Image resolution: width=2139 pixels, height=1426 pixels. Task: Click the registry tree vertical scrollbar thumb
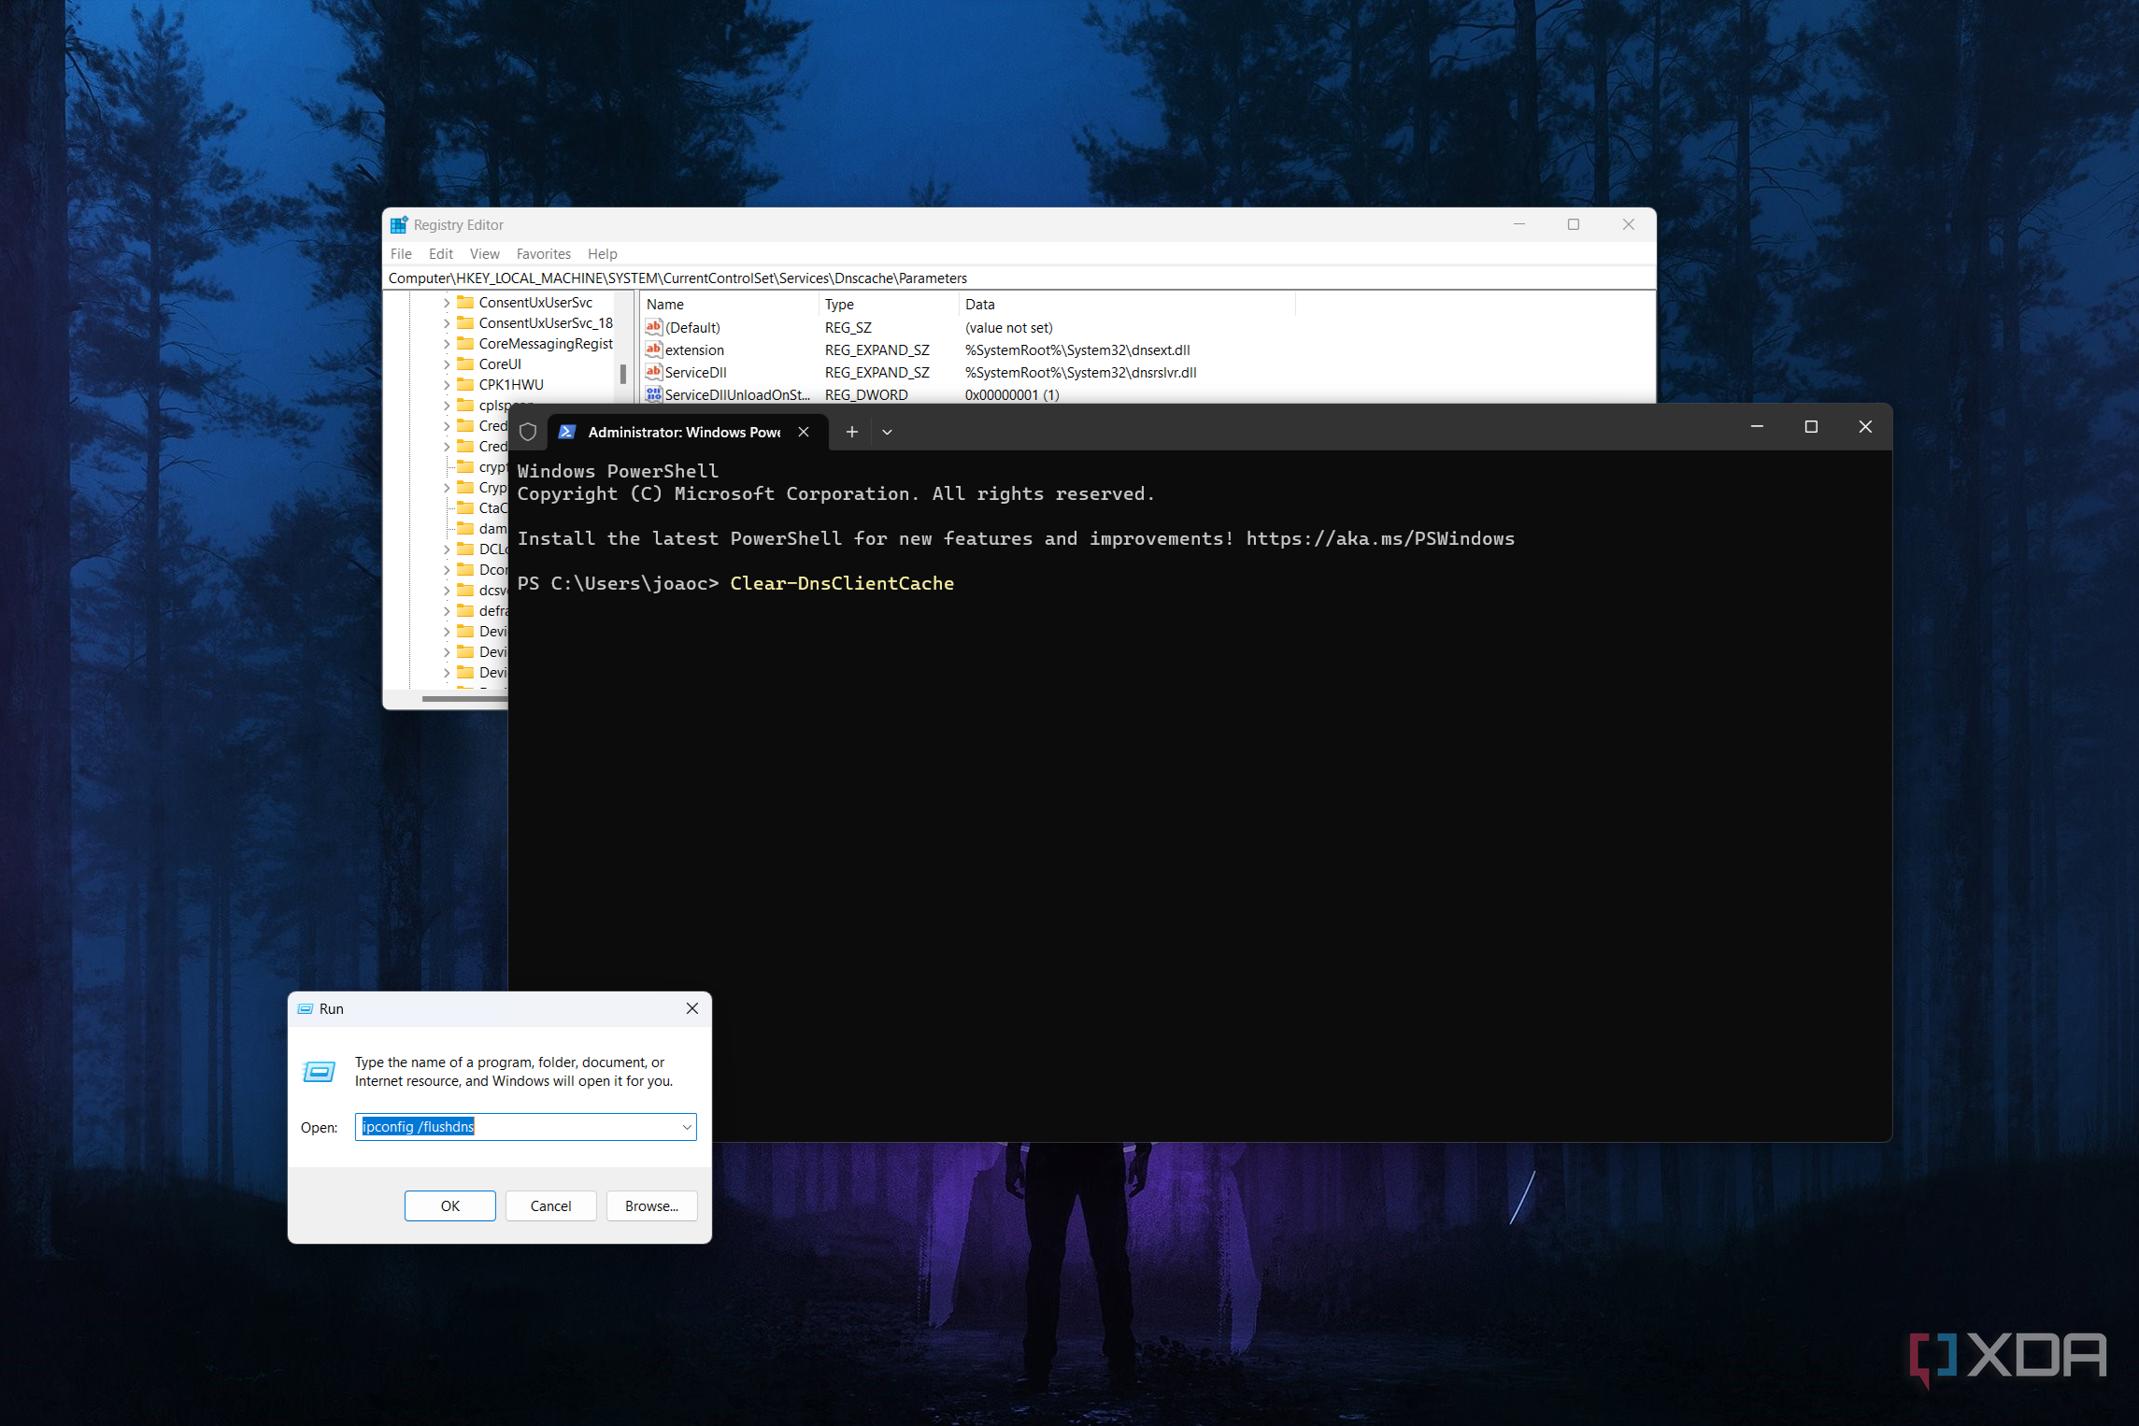[x=623, y=374]
